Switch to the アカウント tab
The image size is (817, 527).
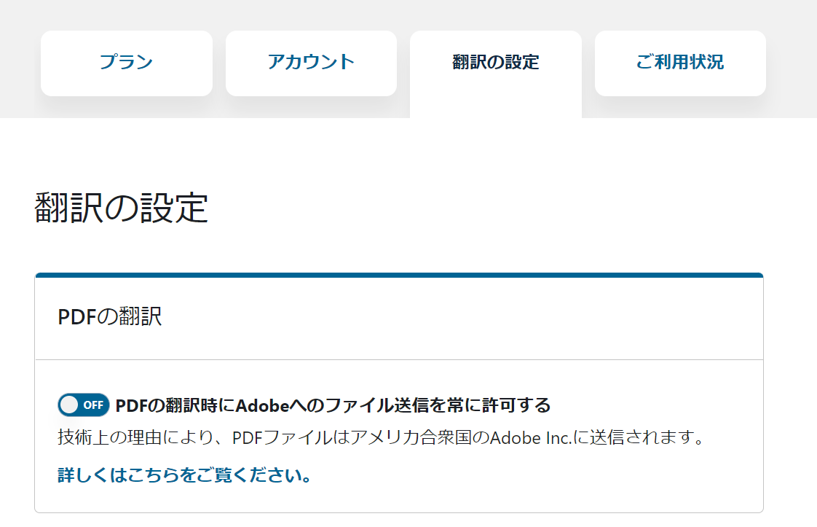(311, 63)
